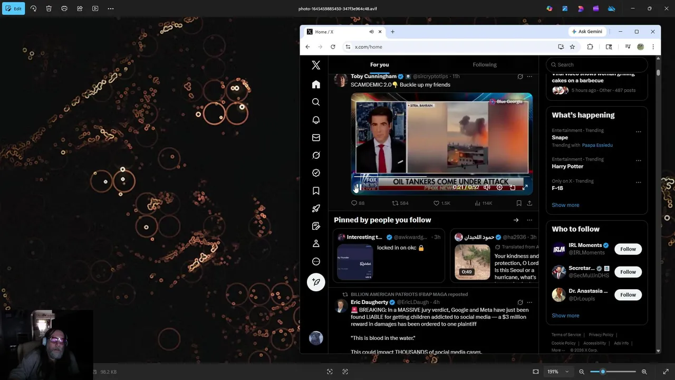Go to X Home via house icon
Image resolution: width=675 pixels, height=380 pixels.
tap(316, 84)
